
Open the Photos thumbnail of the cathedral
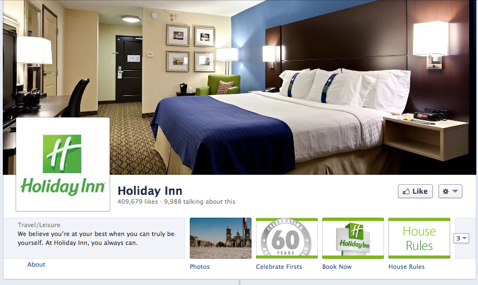coord(220,238)
